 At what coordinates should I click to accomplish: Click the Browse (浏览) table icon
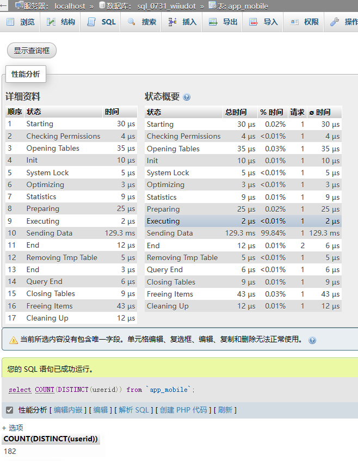pos(10,22)
